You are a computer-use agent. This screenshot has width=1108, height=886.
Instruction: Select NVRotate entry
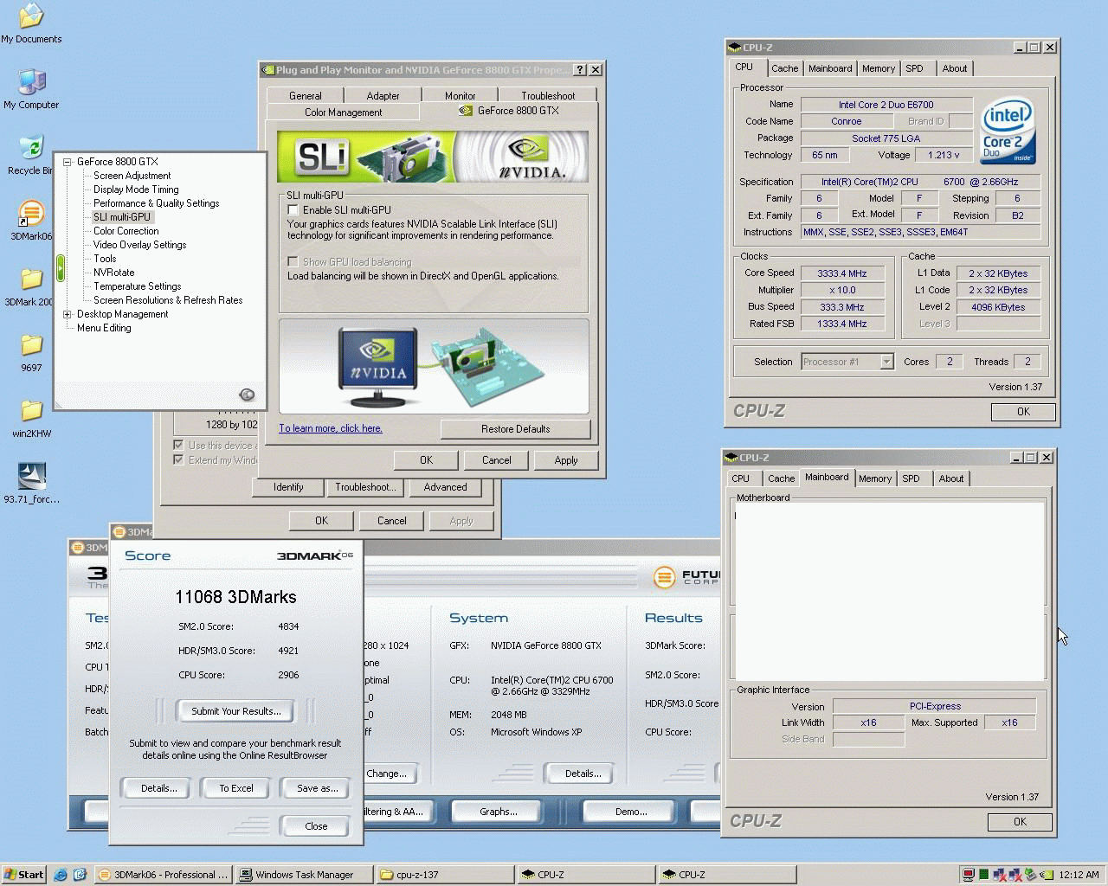113,273
